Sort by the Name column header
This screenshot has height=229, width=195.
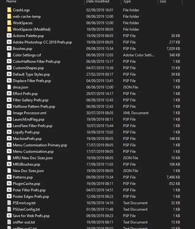coord(11,1)
